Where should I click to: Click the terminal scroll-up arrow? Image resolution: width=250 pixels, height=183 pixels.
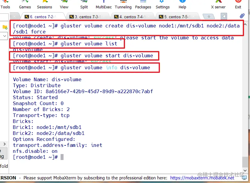245,24
